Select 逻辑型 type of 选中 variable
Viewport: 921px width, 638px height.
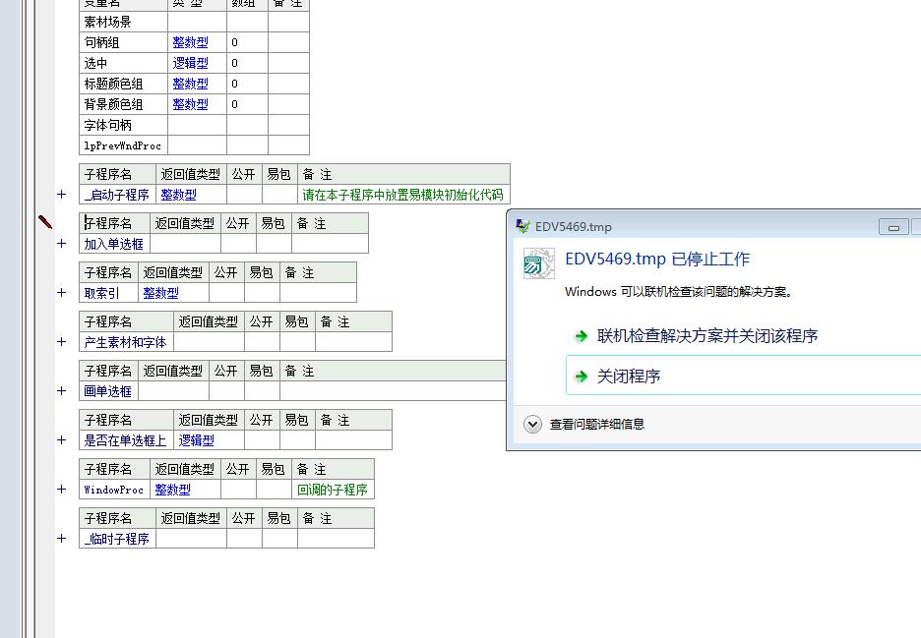coord(190,63)
